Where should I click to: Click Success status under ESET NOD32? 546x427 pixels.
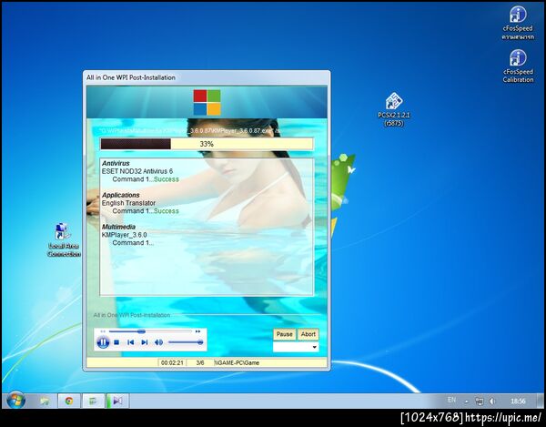pos(167,179)
